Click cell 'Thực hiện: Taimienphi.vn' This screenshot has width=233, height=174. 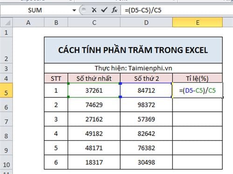click(x=133, y=68)
